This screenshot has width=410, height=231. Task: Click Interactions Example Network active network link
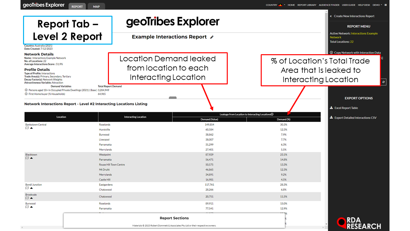pyautogui.click(x=354, y=35)
